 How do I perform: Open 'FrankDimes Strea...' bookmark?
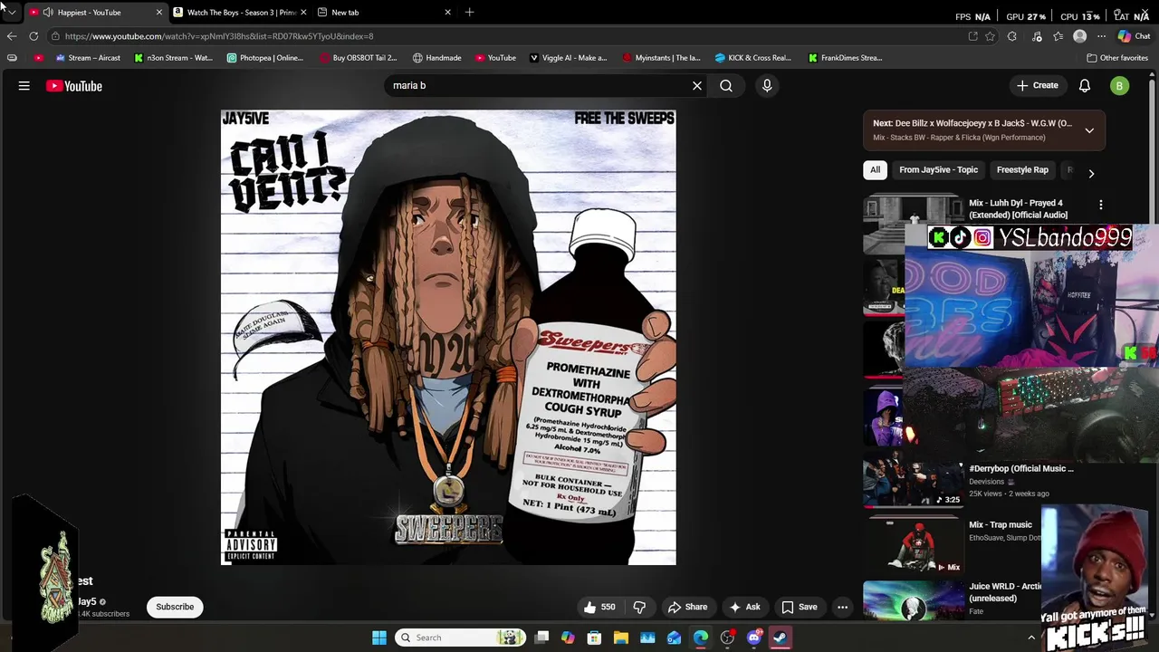845,58
